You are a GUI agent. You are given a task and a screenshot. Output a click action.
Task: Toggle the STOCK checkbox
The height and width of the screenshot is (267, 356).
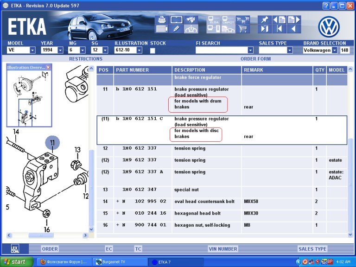tap(153, 50)
